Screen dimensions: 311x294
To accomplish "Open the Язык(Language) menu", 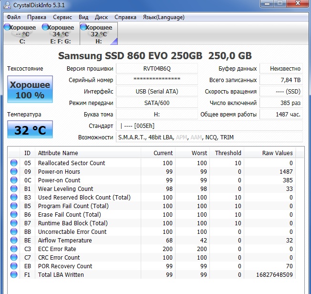I will pos(164,17).
